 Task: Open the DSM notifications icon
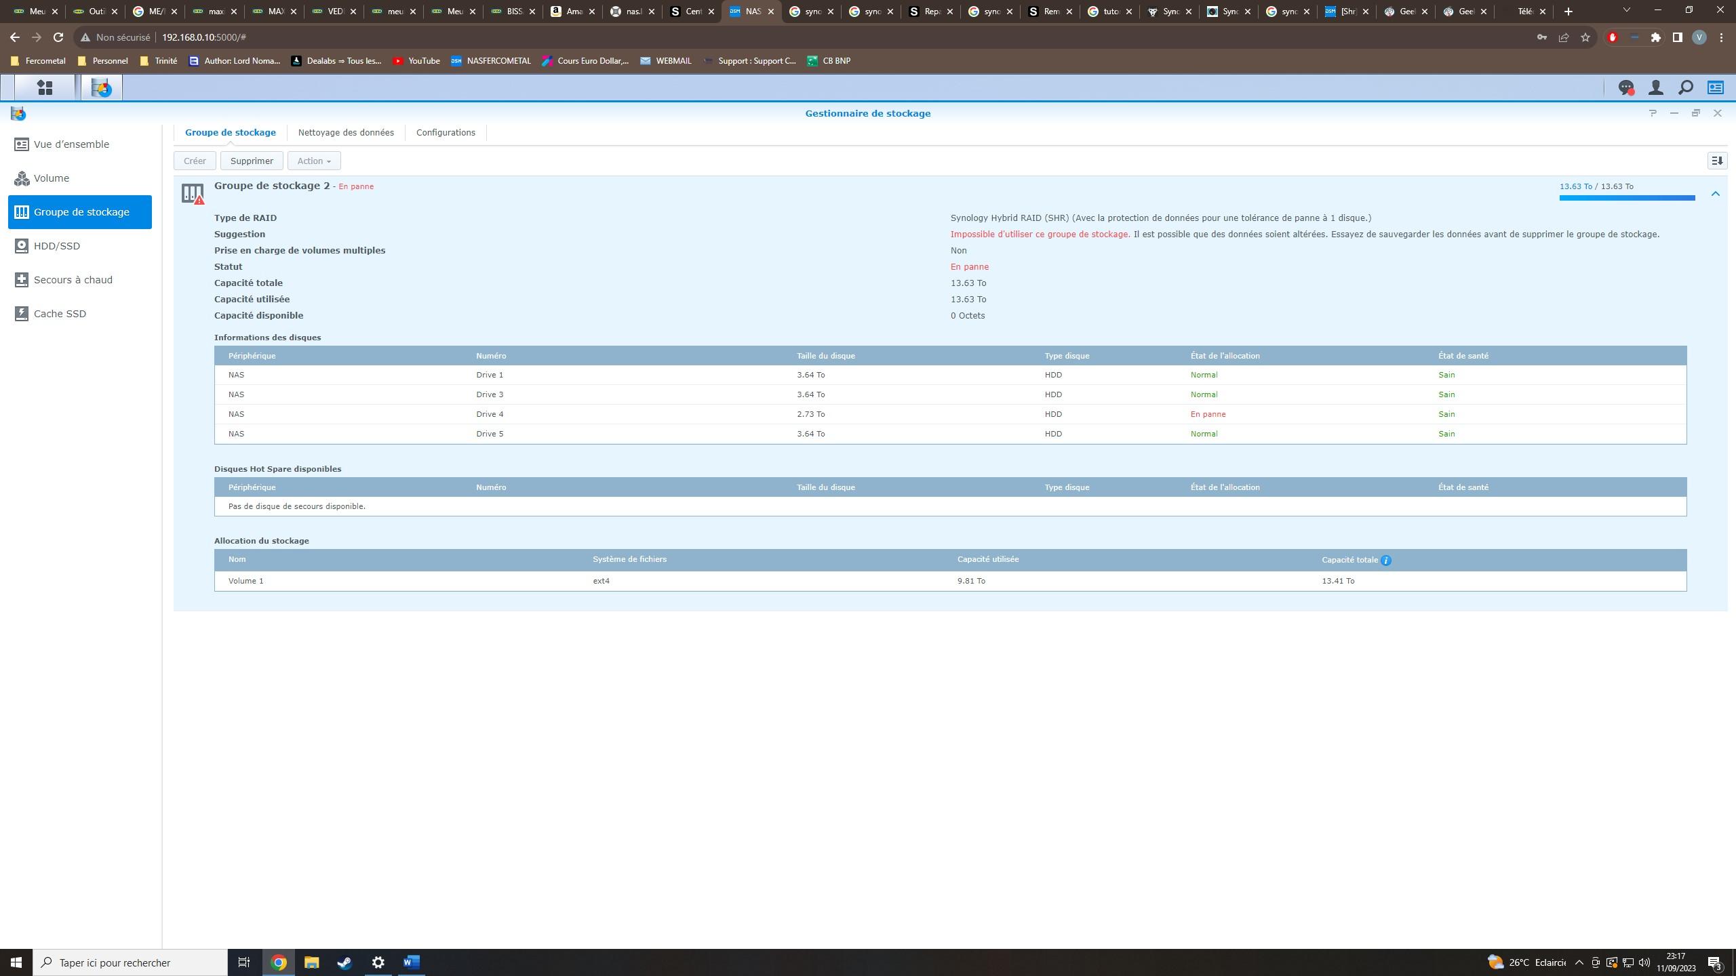point(1625,87)
